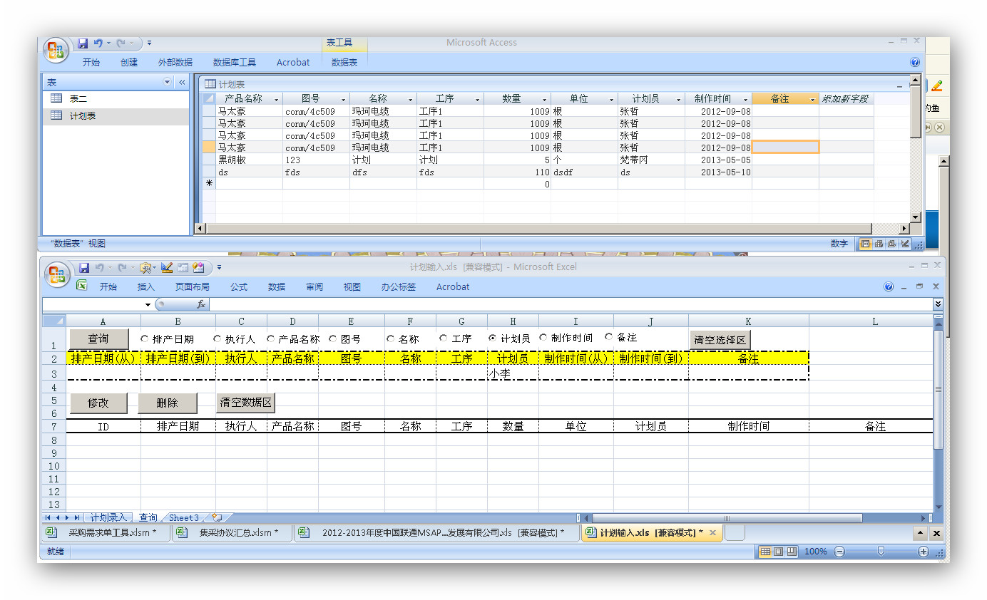Select the 图号 radio button
Screen dimensions: 987x600
point(333,338)
